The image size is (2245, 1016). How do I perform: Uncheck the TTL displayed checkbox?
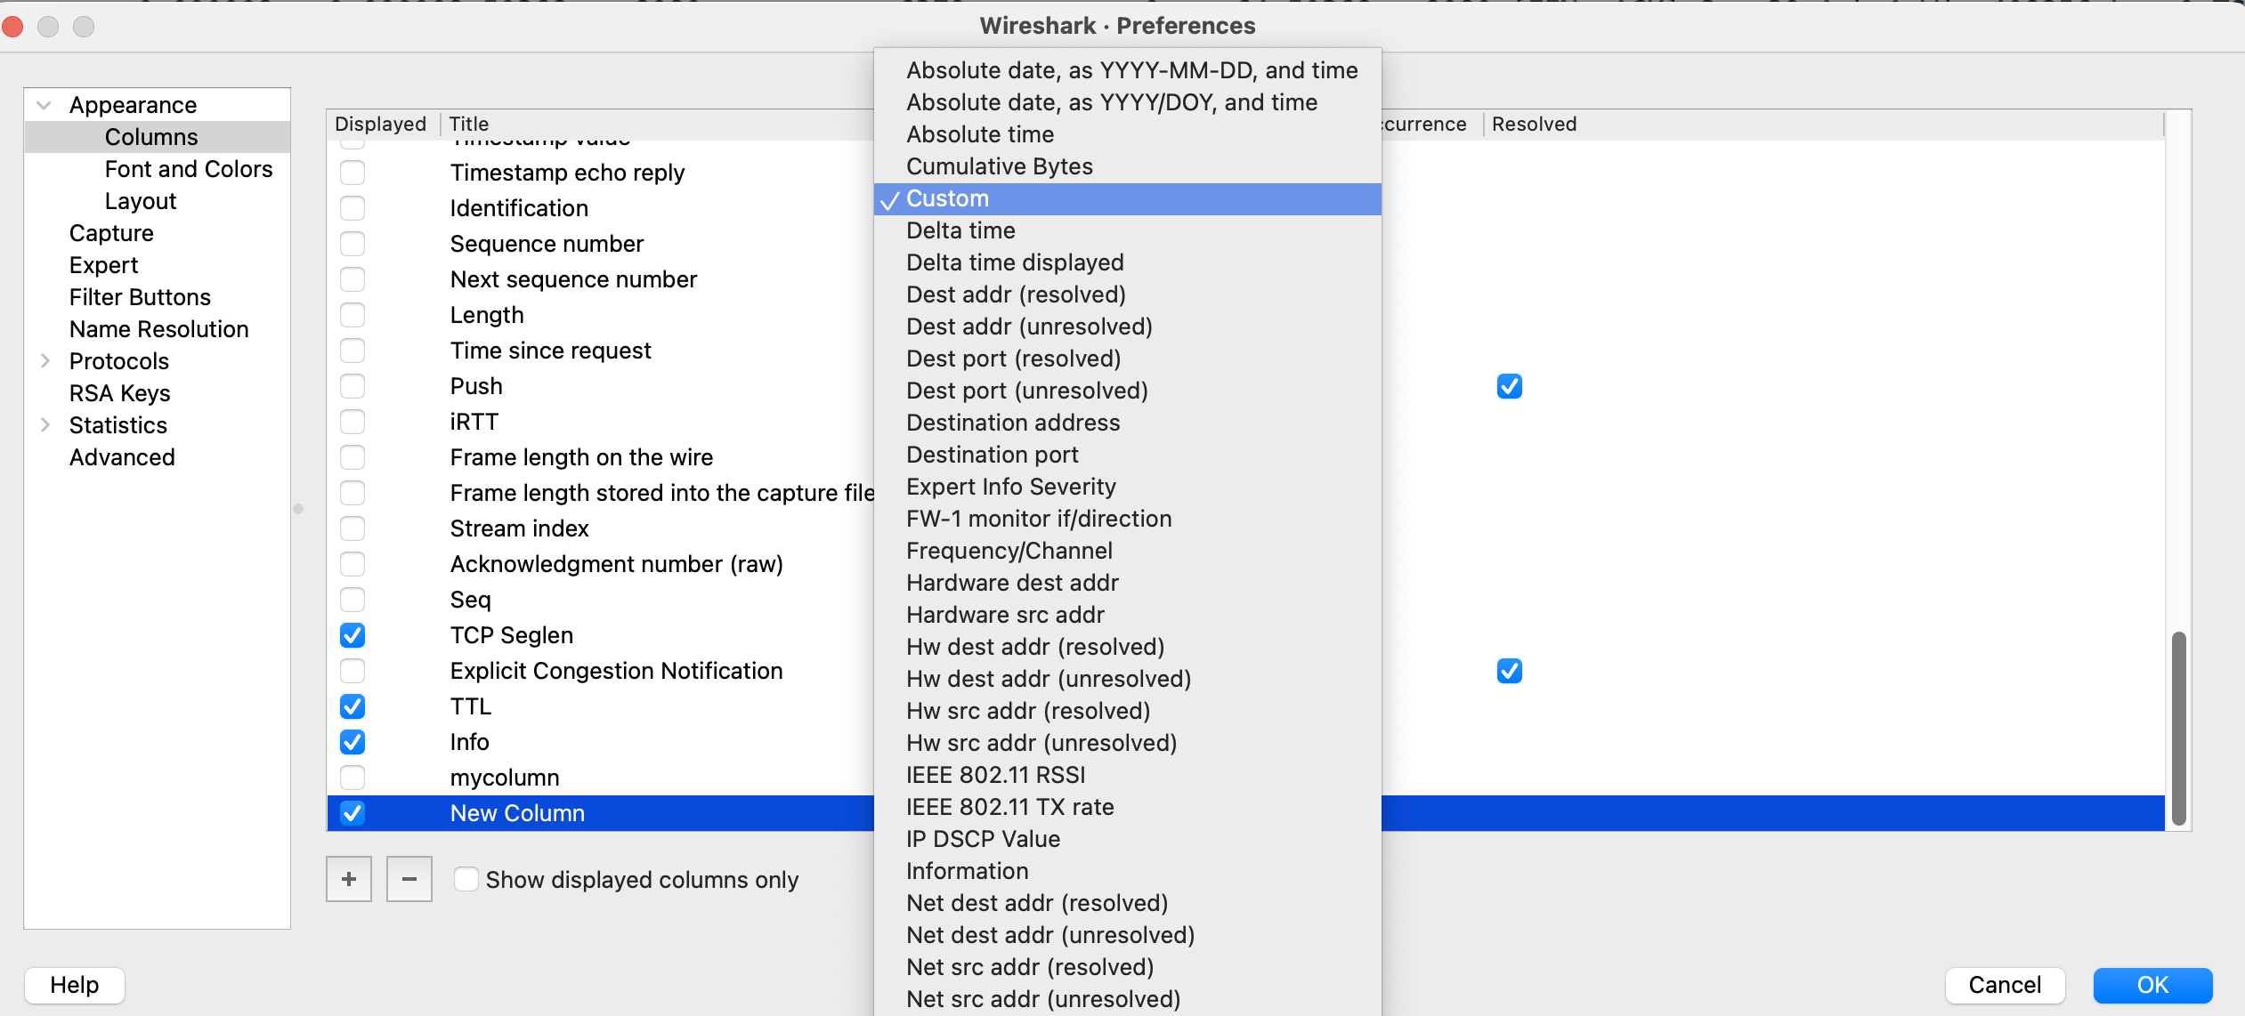pyautogui.click(x=353, y=706)
